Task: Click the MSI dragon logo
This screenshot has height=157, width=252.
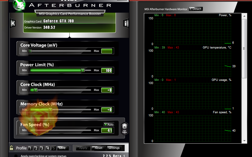Action: tap(19, 5)
